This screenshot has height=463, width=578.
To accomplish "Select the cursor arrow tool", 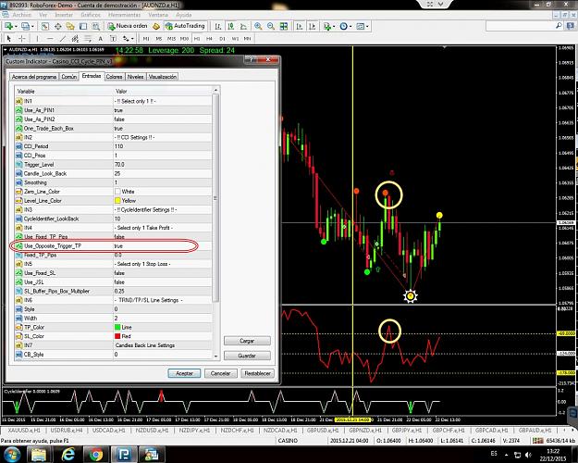I will pyautogui.click(x=9, y=38).
